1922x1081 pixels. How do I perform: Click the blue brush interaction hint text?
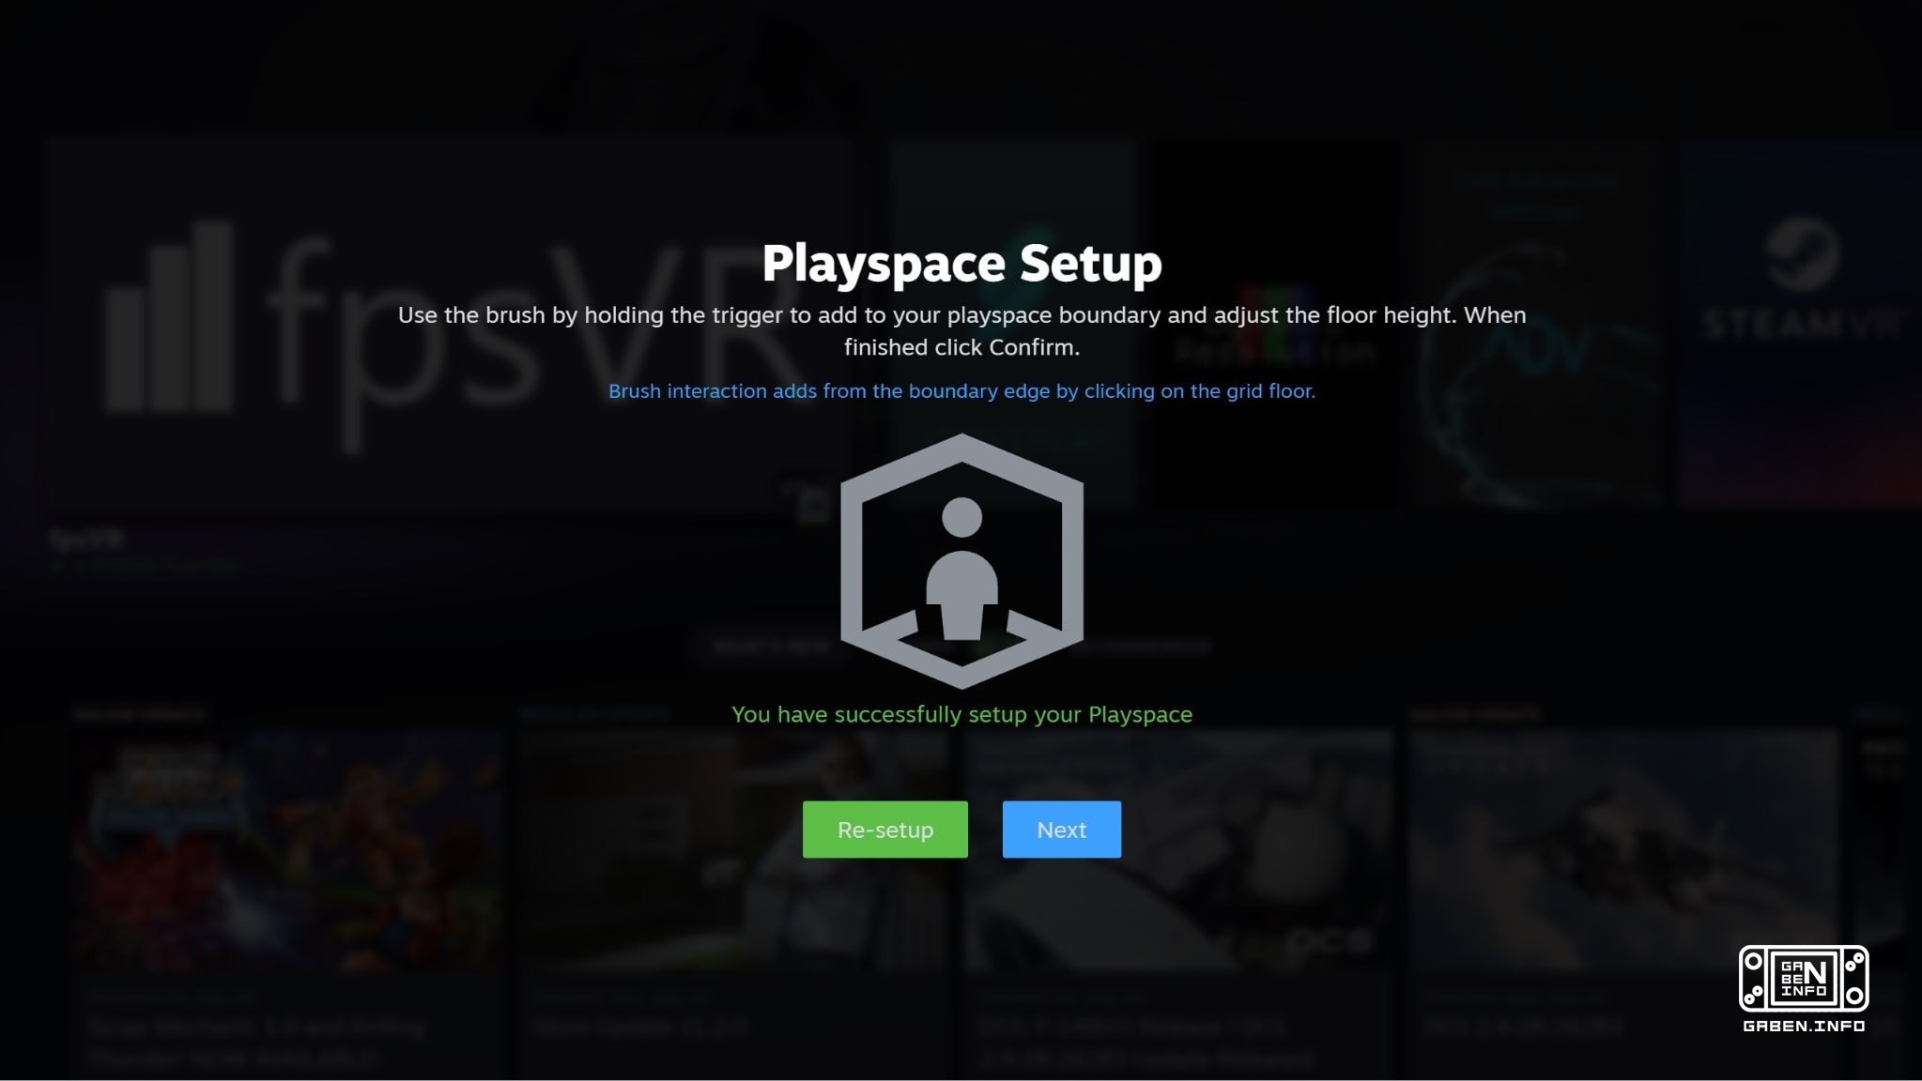pyautogui.click(x=961, y=391)
